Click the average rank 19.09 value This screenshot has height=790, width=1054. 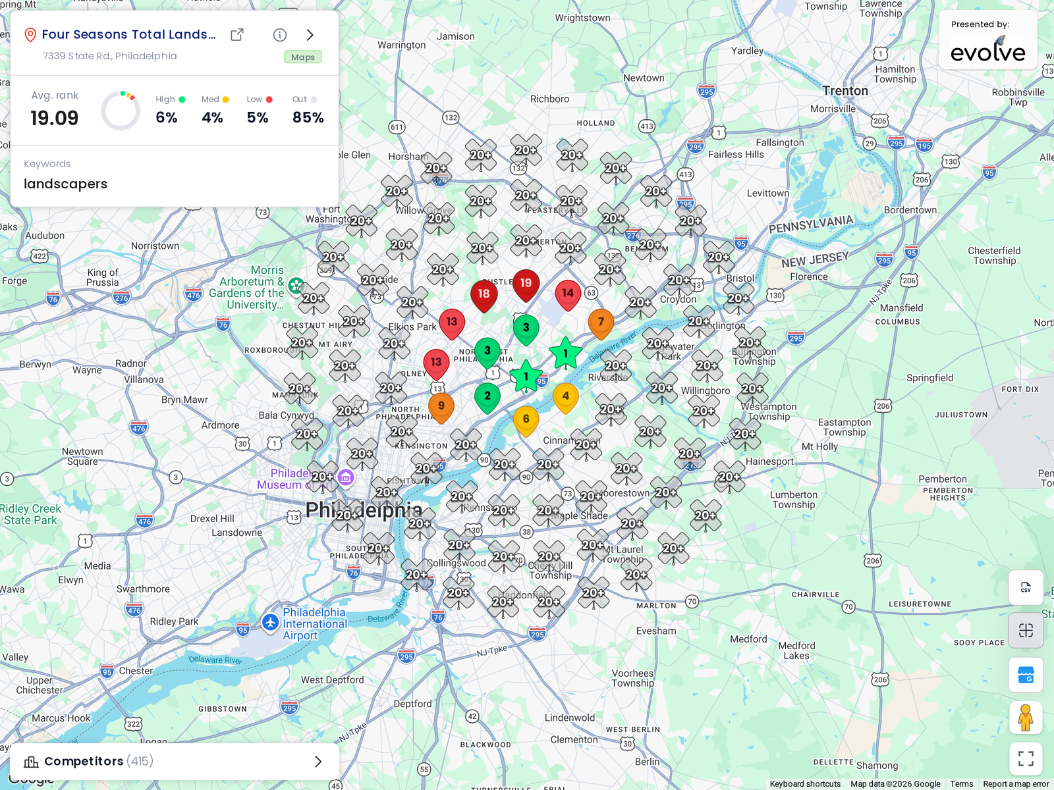[55, 118]
